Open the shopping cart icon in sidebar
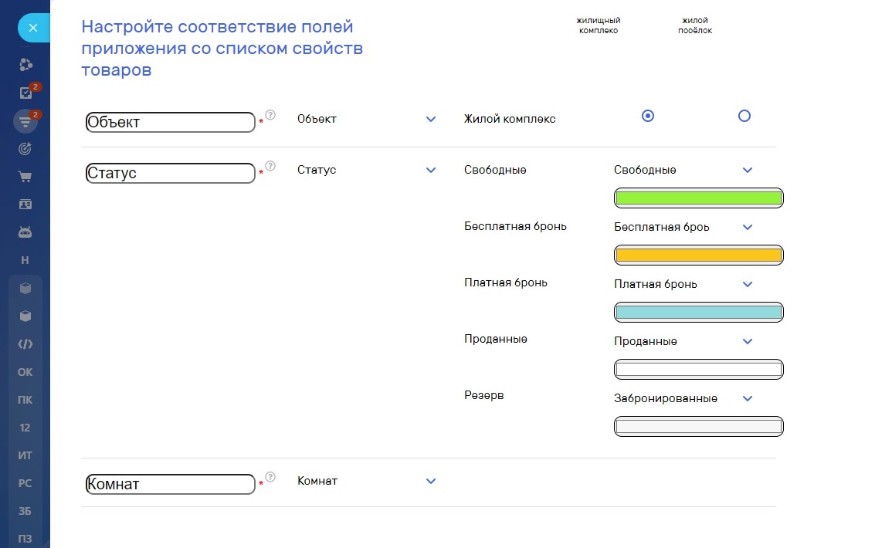875x548 pixels. (x=25, y=177)
